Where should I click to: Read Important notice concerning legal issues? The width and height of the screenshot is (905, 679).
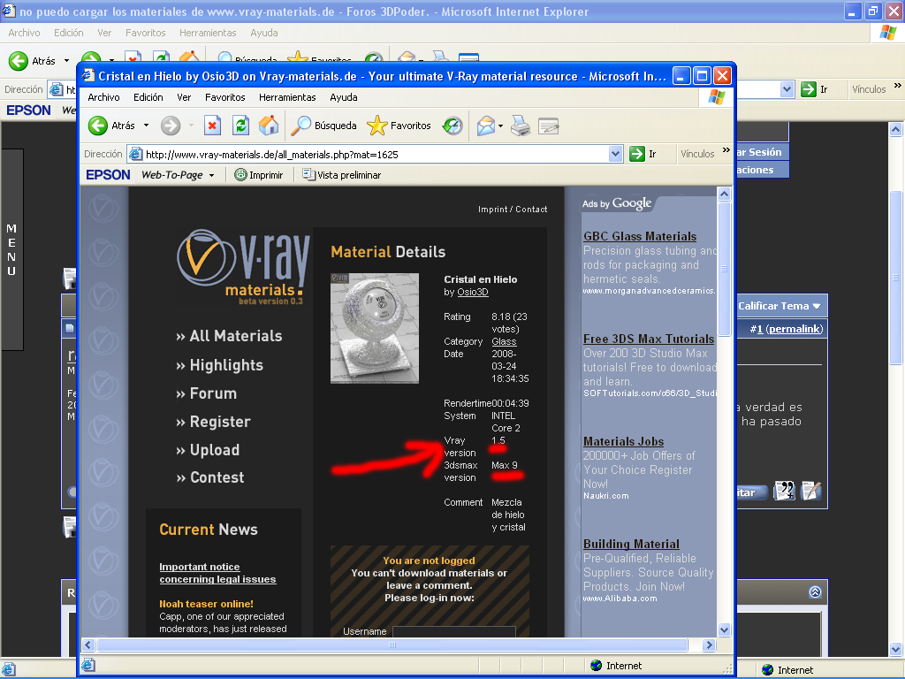pos(217,573)
